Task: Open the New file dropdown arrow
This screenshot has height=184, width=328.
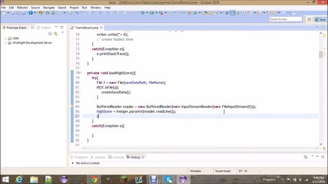Action: tap(8, 13)
